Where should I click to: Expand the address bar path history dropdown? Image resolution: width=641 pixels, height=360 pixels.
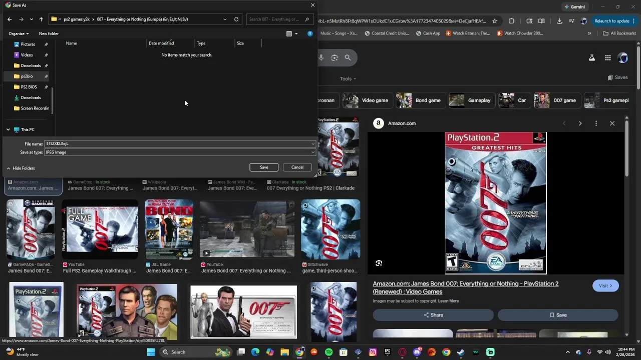click(x=225, y=19)
